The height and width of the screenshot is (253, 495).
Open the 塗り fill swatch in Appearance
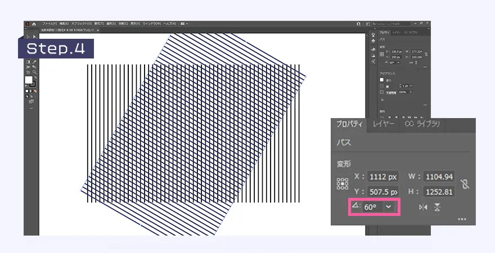(x=382, y=80)
